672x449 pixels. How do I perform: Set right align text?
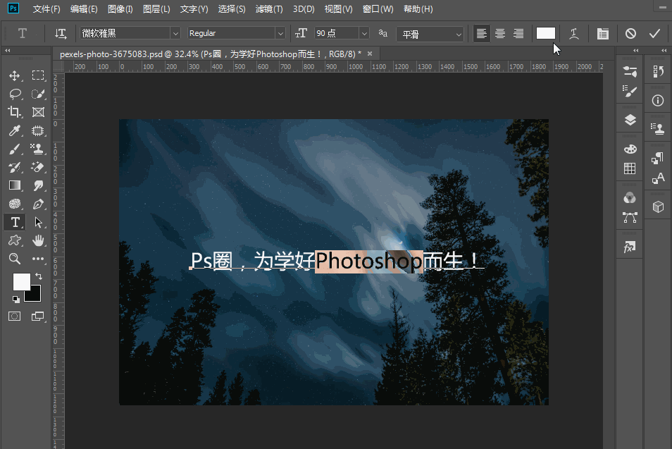[518, 33]
